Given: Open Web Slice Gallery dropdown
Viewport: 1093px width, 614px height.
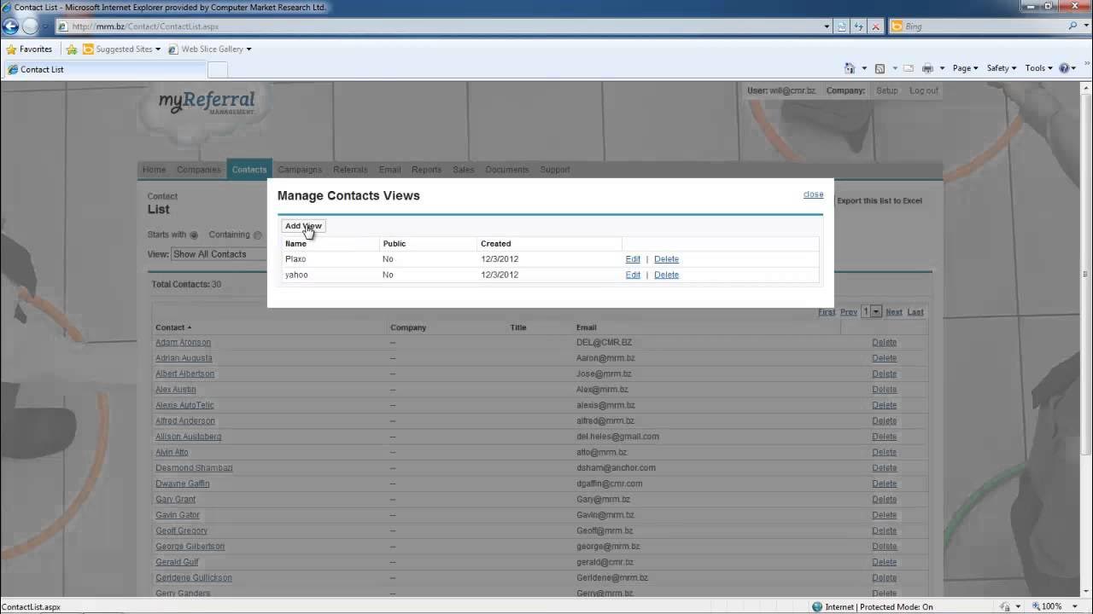Looking at the screenshot, I should coord(210,49).
